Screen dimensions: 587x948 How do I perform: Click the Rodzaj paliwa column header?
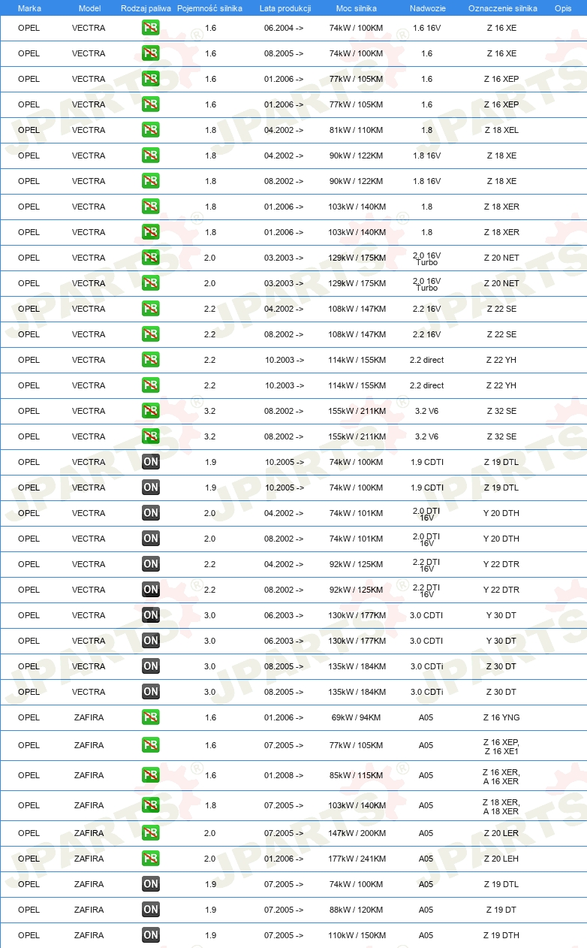pyautogui.click(x=146, y=8)
